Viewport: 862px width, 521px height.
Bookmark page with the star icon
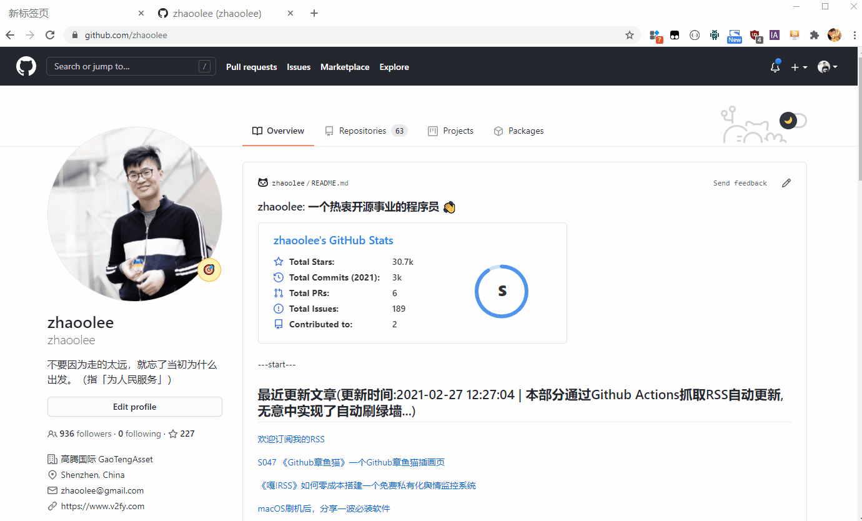tap(630, 35)
